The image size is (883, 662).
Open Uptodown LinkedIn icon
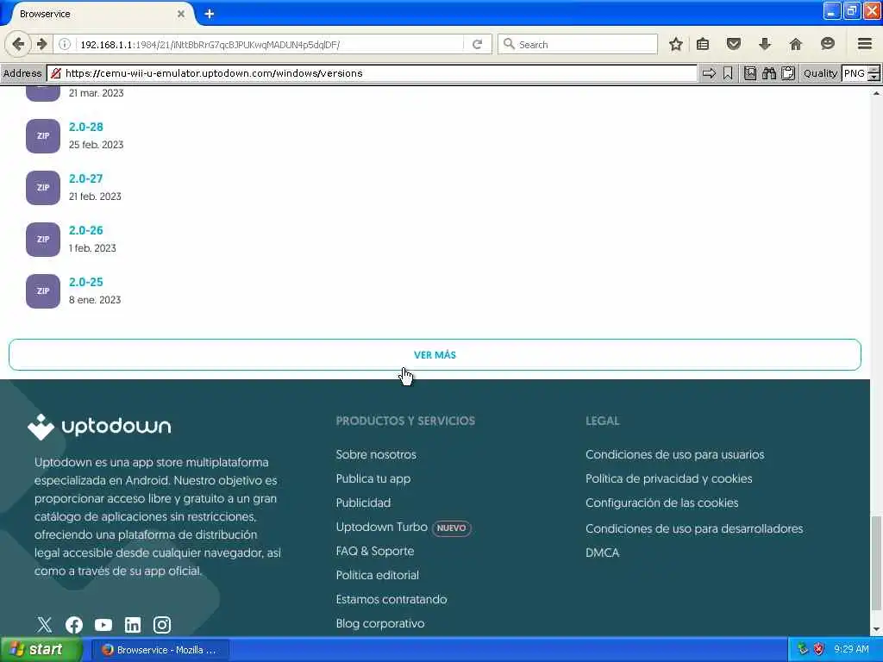(132, 624)
